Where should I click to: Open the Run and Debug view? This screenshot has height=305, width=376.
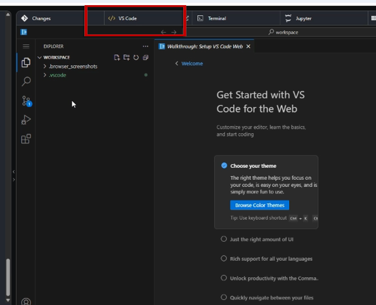(x=26, y=120)
